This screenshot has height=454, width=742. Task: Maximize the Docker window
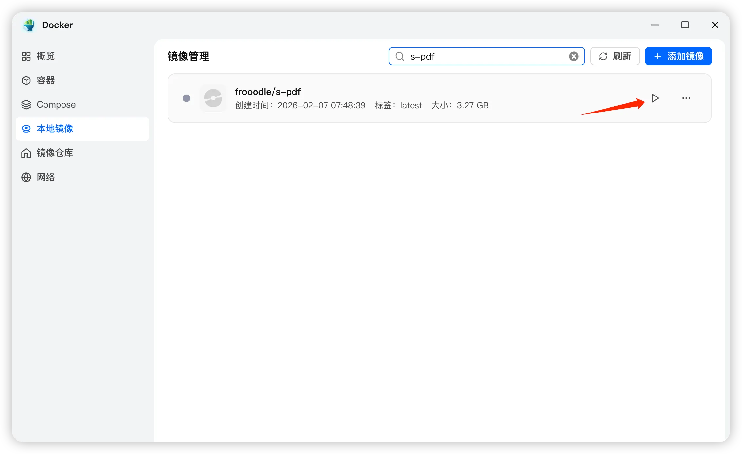point(685,25)
